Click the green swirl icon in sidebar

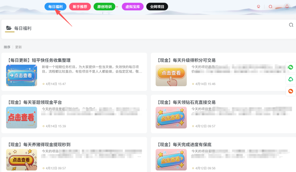coord(291,79)
